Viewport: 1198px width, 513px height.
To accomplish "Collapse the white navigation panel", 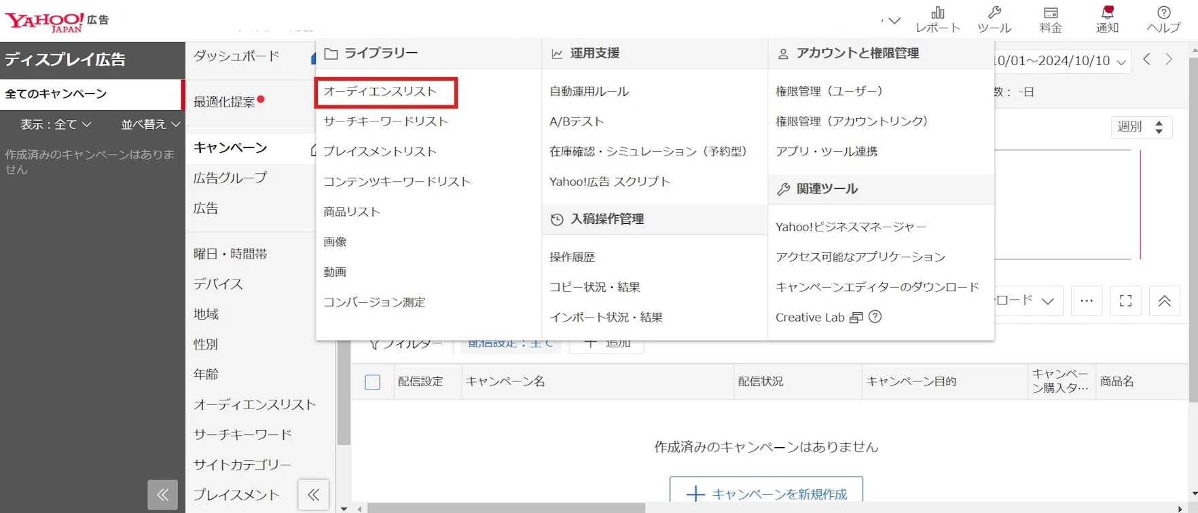I will coord(313,495).
